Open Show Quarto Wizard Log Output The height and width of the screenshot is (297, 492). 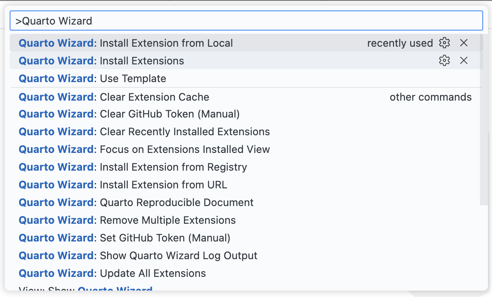(178, 256)
